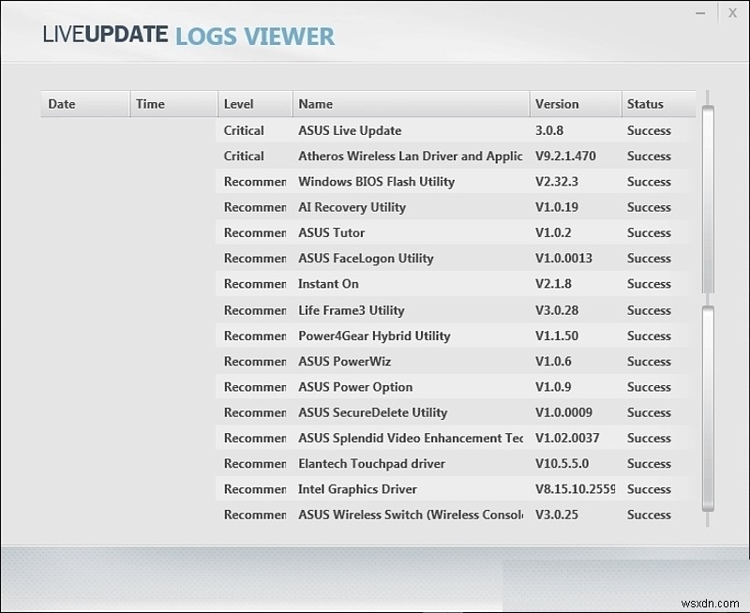Sort by the Level column header
Image resolution: width=750 pixels, height=613 pixels.
point(255,104)
